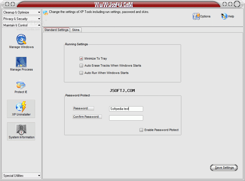Click the Confirm Password: field label
245x181 pixels.
pyautogui.click(x=87, y=117)
